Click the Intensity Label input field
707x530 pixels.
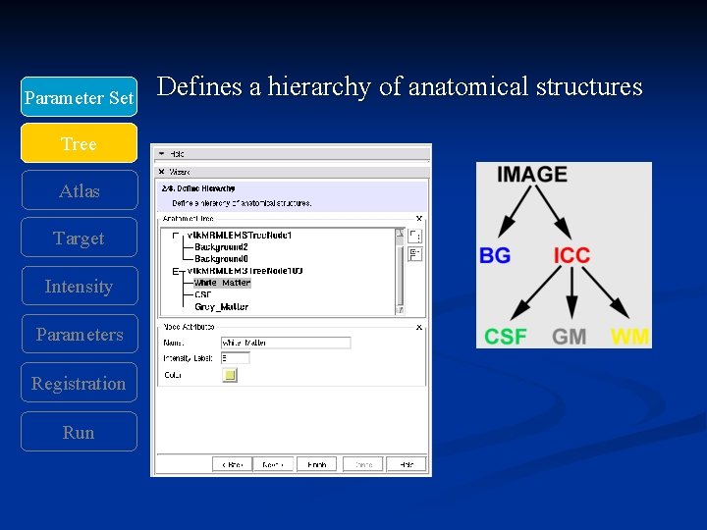(x=235, y=358)
